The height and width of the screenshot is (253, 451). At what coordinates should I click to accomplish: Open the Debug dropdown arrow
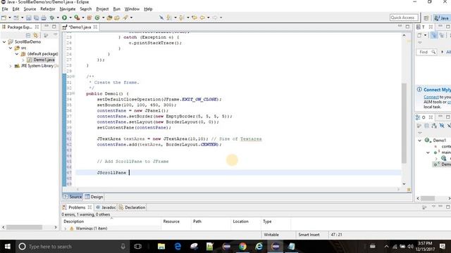click(58, 18)
